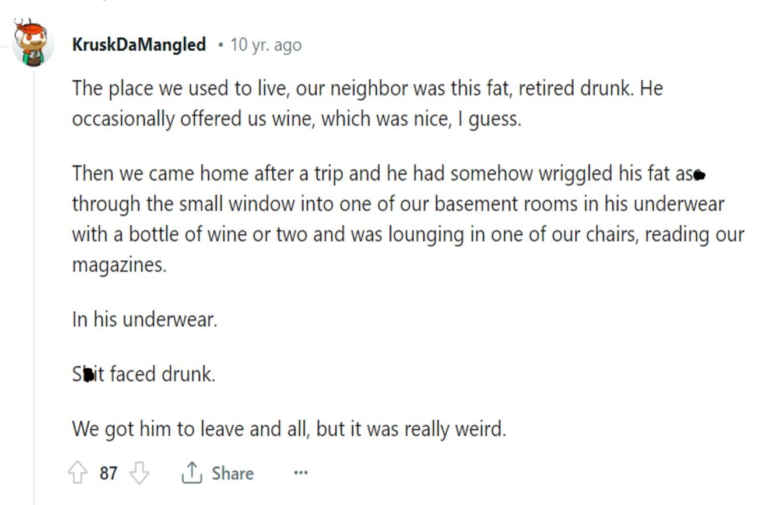Open KruskDaMangled's Snoo avatar
This screenshot has height=505, width=758.
33,43
